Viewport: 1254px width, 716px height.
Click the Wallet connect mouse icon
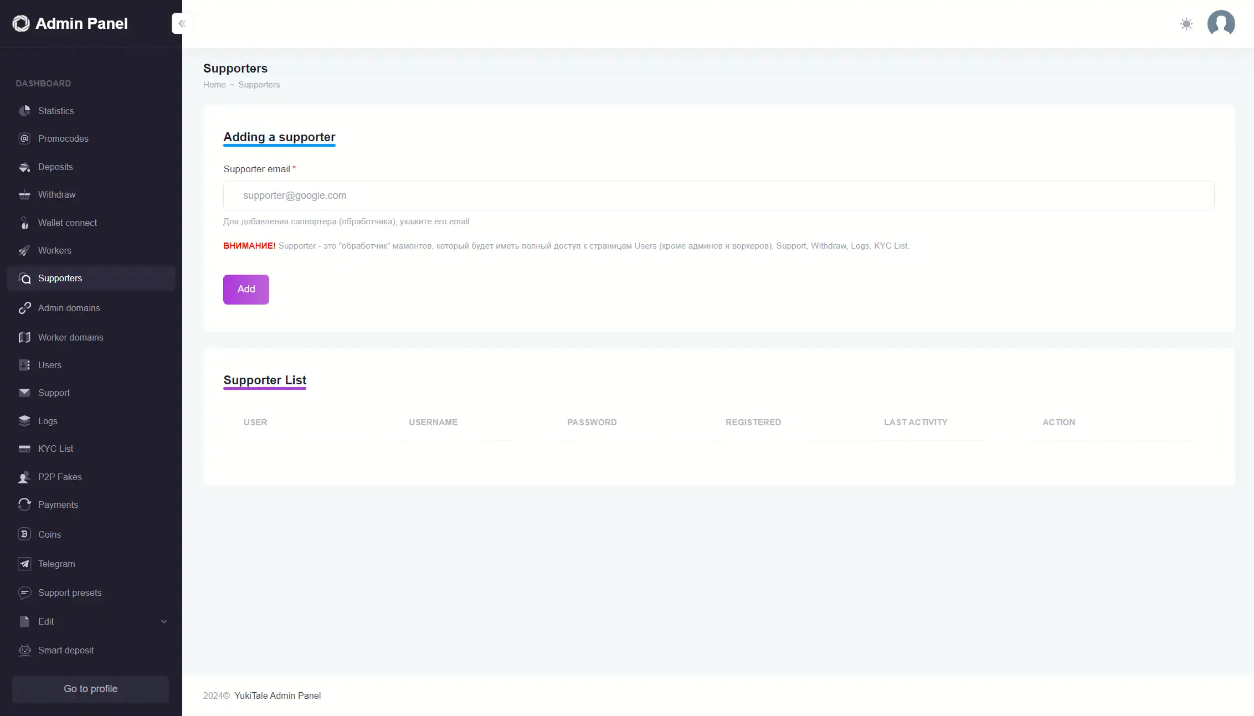point(24,223)
